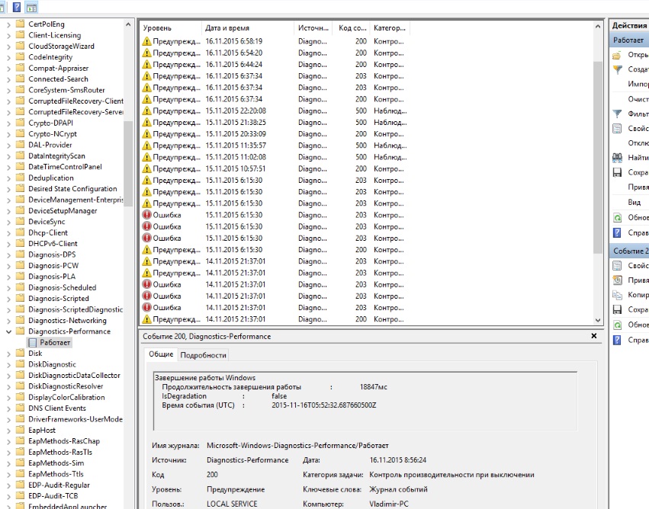Click the Help icon in Event section
The width and height of the screenshot is (649, 509).
(617, 340)
